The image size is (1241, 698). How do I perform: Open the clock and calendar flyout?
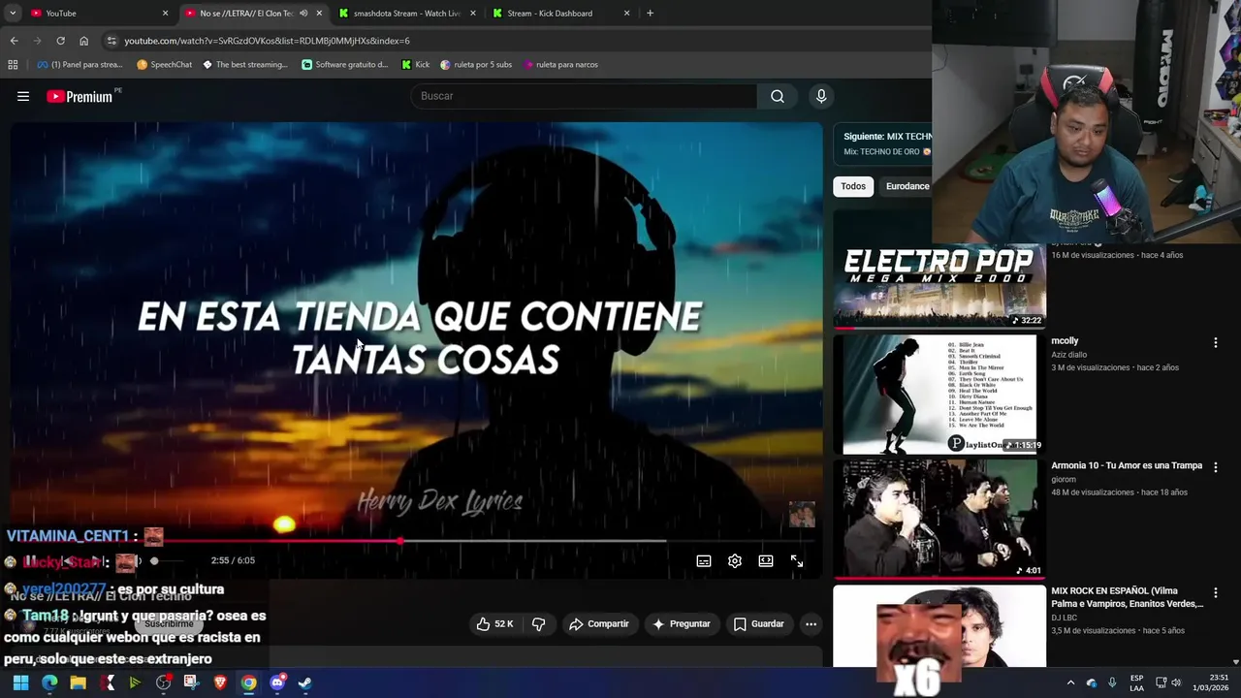[x=1211, y=682]
